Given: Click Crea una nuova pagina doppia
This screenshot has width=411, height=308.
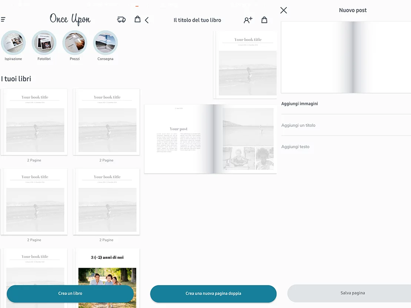Looking at the screenshot, I should coord(213,294).
